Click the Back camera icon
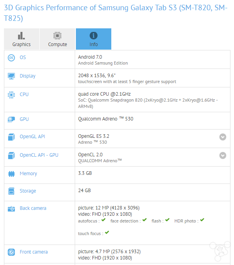This screenshot has height=265, width=234. [x=11, y=209]
